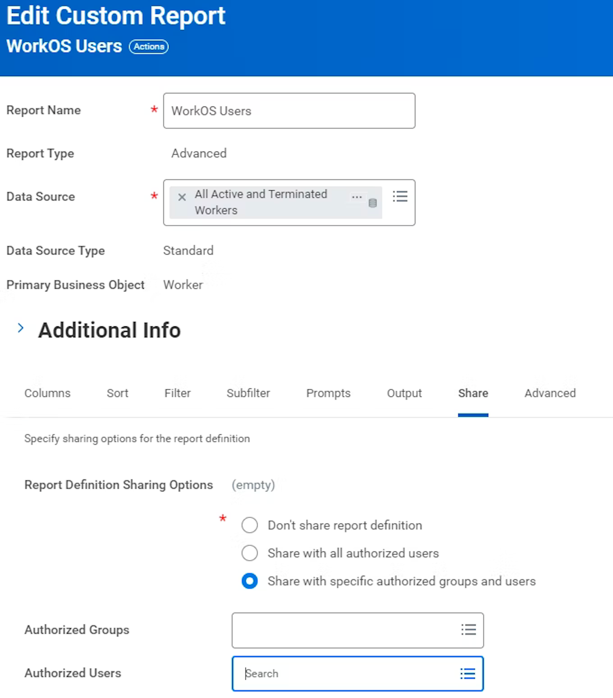Viewport: 613px width, 698px height.
Task: Remove All Active and Terminated Workers selection
Action: 182,197
